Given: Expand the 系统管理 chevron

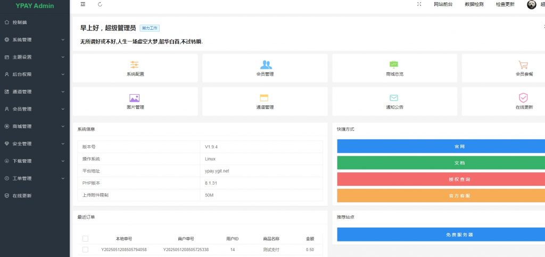Looking at the screenshot, I should [x=63, y=39].
